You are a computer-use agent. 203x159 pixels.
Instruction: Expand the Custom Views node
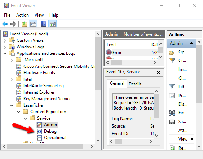point(5,41)
